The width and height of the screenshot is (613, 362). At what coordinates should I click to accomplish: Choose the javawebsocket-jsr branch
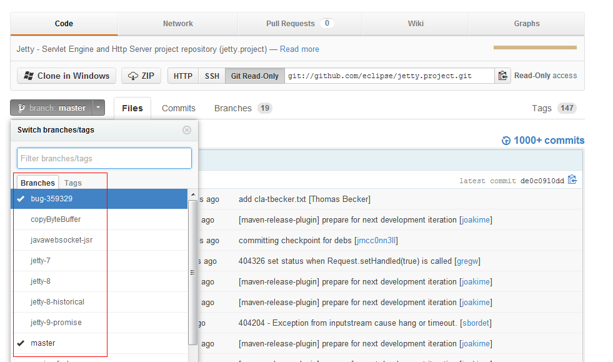point(99,240)
